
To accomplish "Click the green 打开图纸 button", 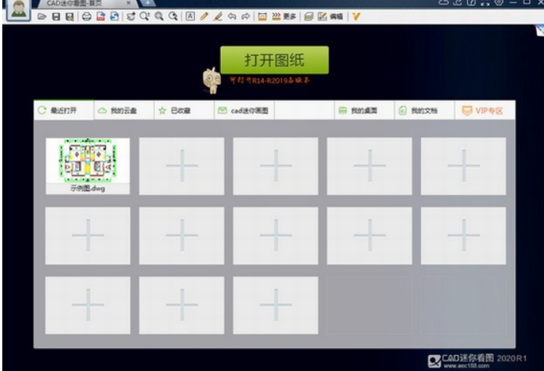I will (x=274, y=60).
